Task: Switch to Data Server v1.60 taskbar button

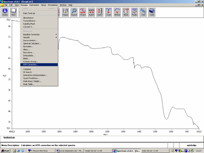Action: (x=155, y=151)
